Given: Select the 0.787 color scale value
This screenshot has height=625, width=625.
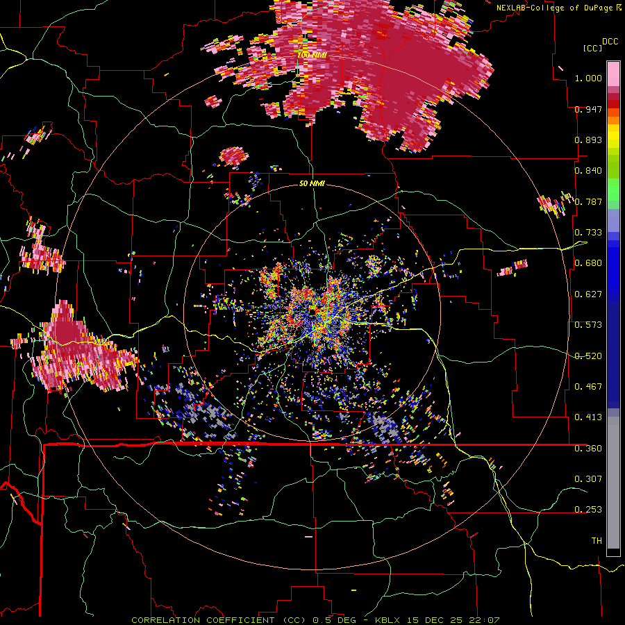Looking at the screenshot, I should [x=588, y=201].
